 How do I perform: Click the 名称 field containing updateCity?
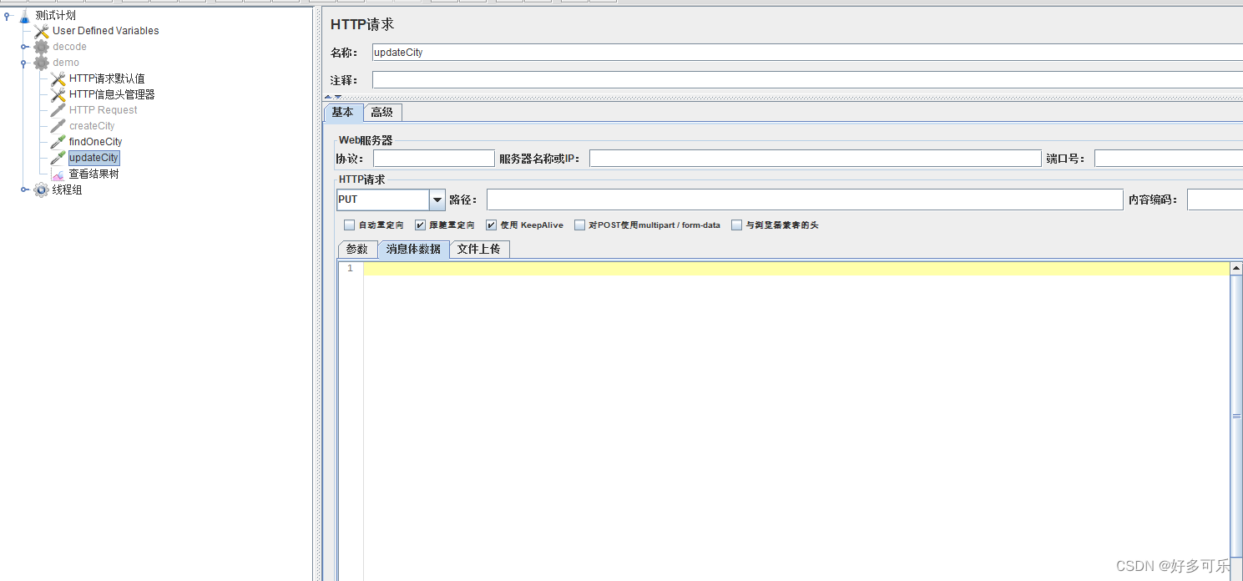click(x=807, y=53)
